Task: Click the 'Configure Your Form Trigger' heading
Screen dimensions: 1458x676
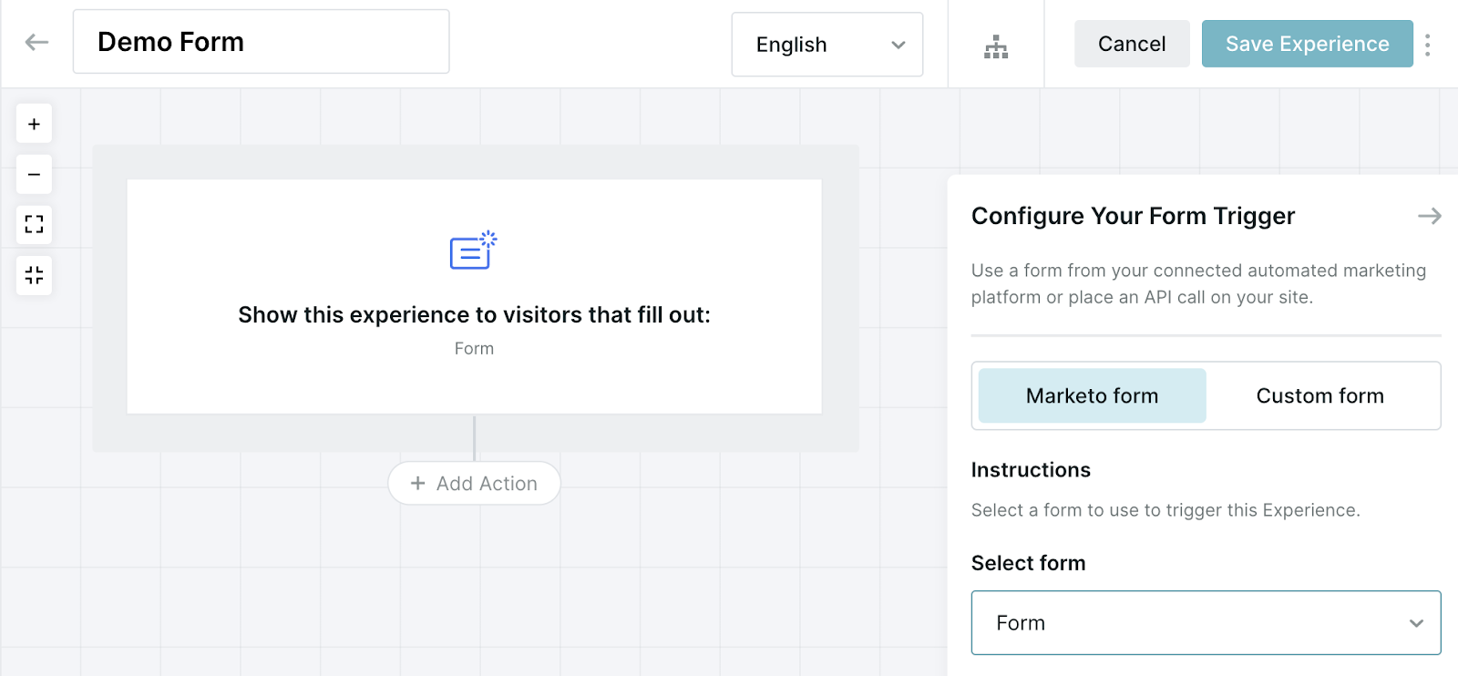Action: tap(1133, 216)
